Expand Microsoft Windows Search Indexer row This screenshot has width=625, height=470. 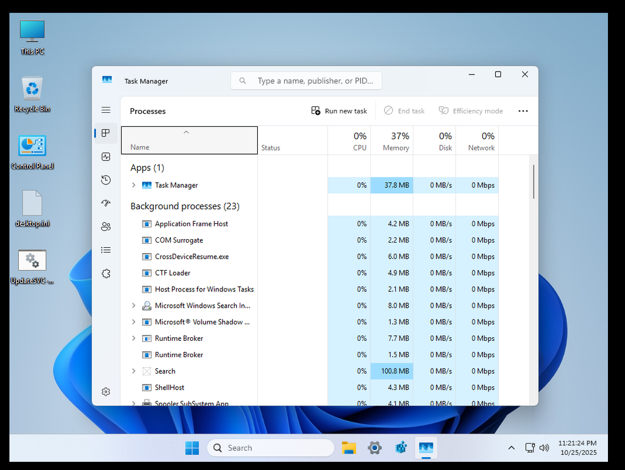click(x=133, y=305)
